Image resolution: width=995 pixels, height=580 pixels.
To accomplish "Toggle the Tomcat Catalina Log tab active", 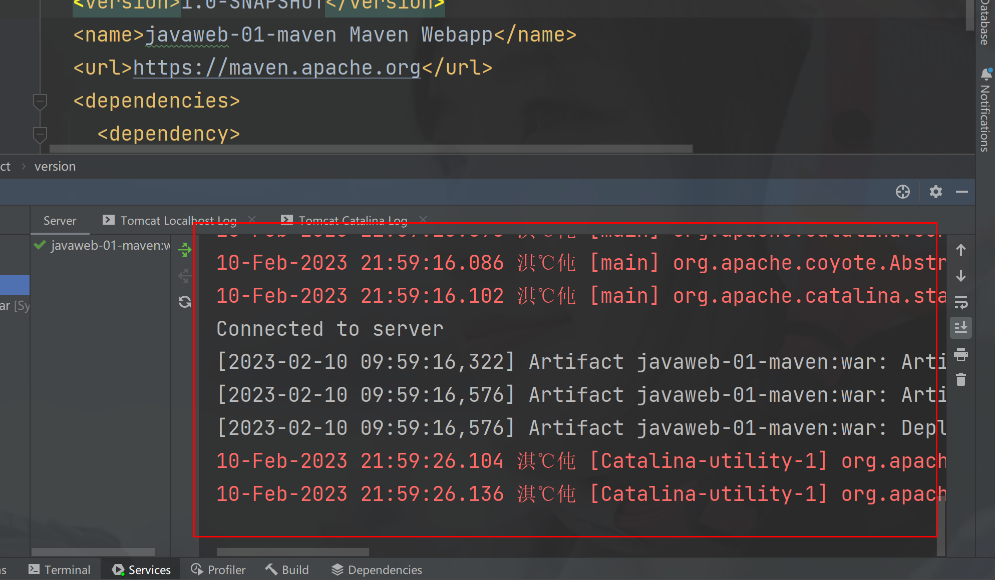I will click(x=353, y=220).
